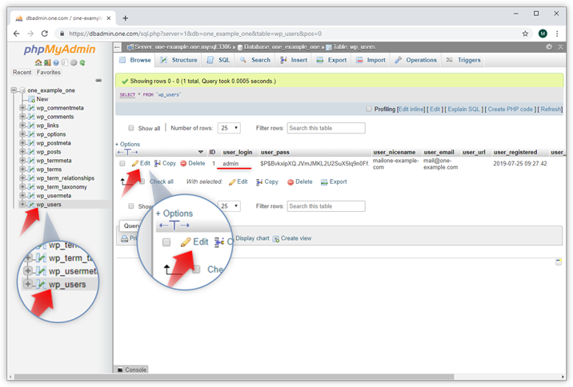Screen dimensions: 573x387
Task: Click the Copy icon in admin row
Action: (158, 163)
